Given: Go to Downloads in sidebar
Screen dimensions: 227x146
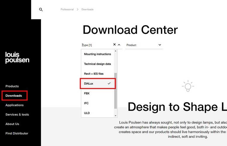Looking at the screenshot, I should coord(14,95).
